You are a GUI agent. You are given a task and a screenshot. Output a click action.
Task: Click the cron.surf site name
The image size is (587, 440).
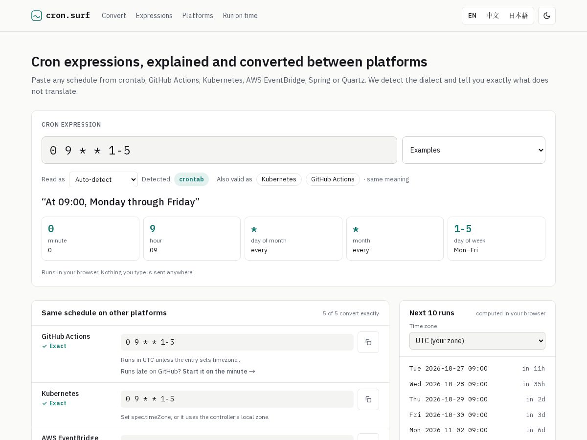[x=68, y=16]
